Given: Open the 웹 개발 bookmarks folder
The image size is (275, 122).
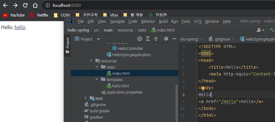Looking at the screenshot, I should click(133, 15).
